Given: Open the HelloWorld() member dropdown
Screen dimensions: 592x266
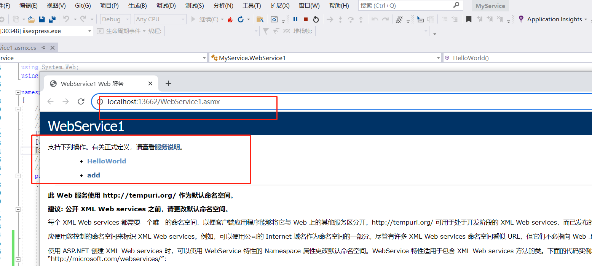Looking at the screenshot, I should pyautogui.click(x=517, y=58).
